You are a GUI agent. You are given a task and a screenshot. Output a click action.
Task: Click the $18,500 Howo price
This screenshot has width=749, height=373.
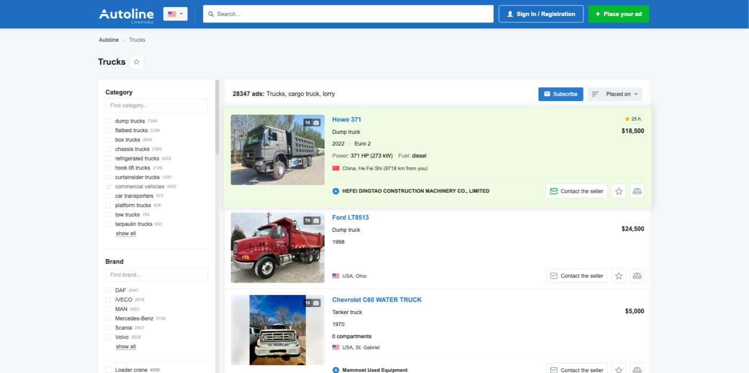(633, 131)
